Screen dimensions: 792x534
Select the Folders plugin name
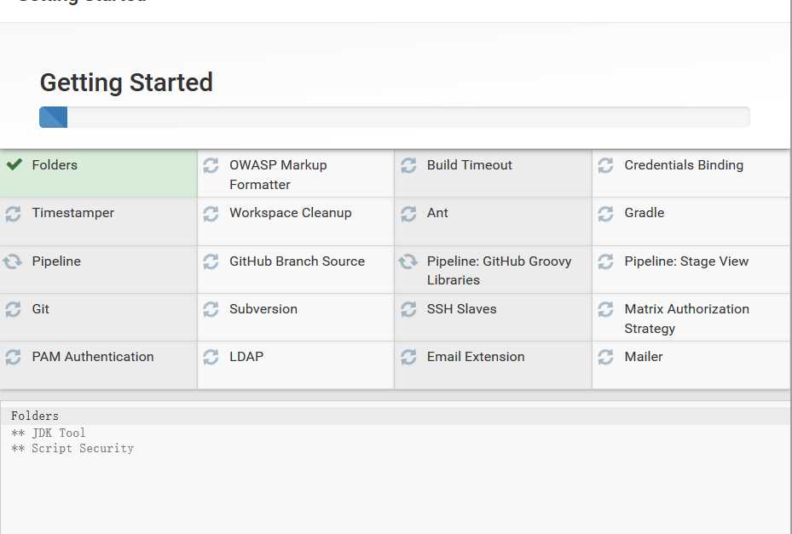[55, 165]
